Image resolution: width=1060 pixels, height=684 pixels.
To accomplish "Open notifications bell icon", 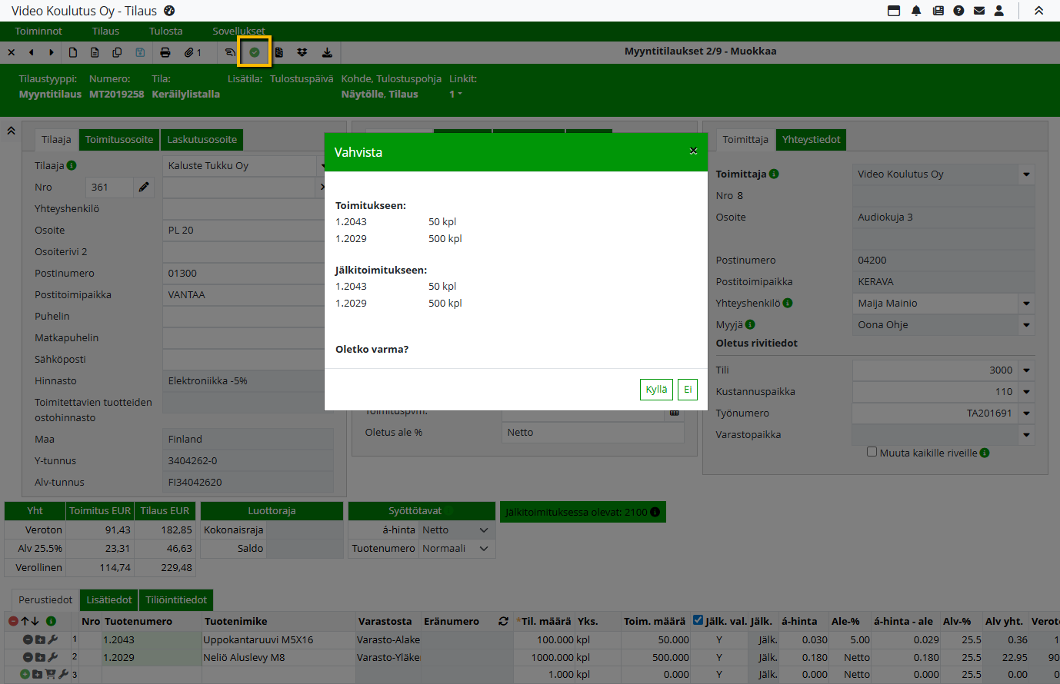I will pos(916,11).
